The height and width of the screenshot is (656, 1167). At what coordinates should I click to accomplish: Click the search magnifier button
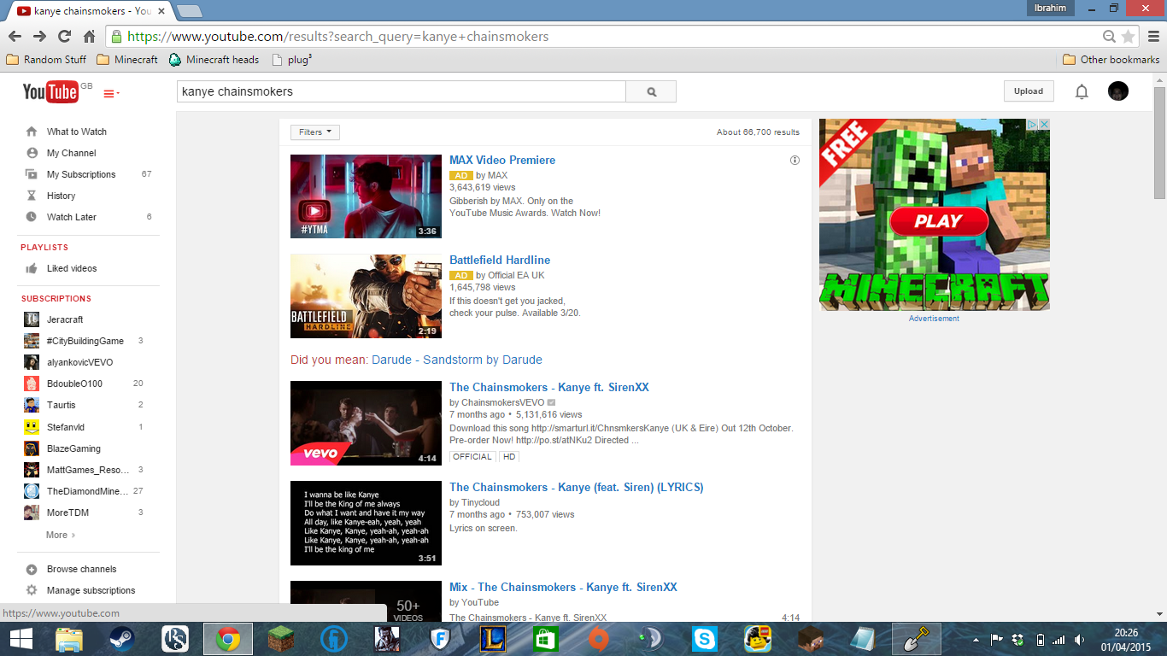(651, 91)
